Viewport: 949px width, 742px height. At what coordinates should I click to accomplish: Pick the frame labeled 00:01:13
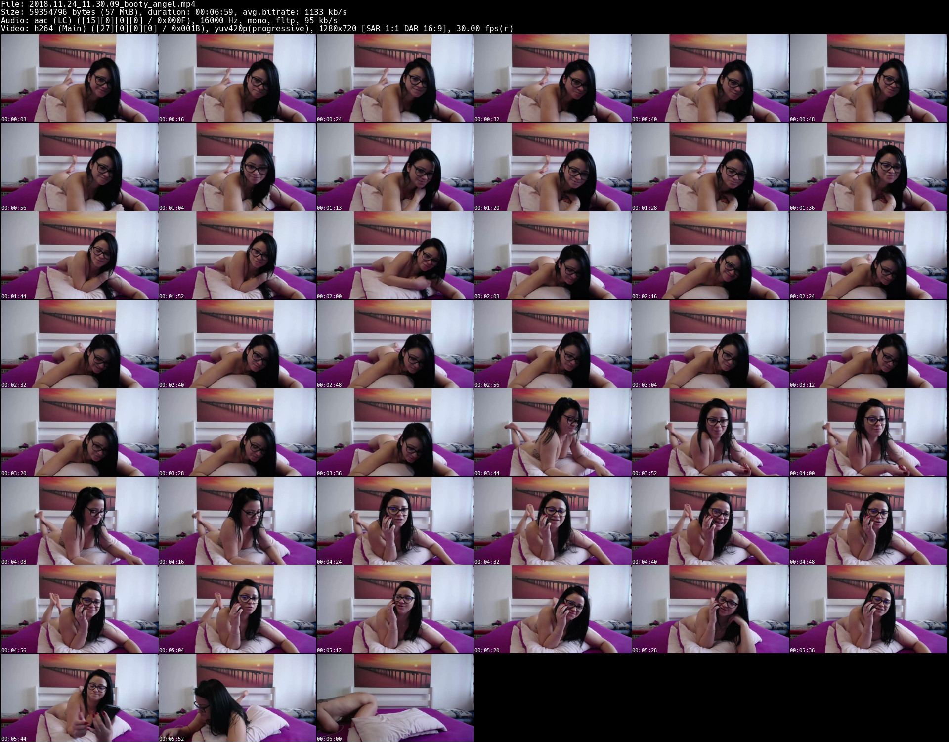395,167
